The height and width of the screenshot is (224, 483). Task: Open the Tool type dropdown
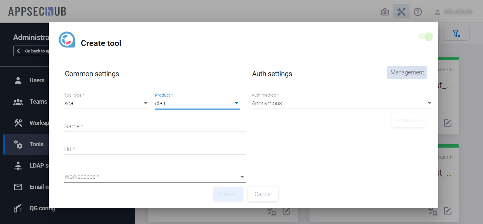pyautogui.click(x=106, y=103)
